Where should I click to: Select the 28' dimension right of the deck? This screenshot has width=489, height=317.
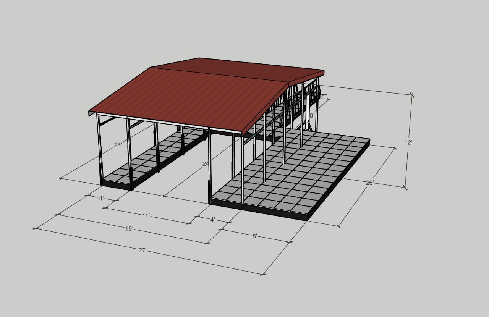tap(370, 183)
